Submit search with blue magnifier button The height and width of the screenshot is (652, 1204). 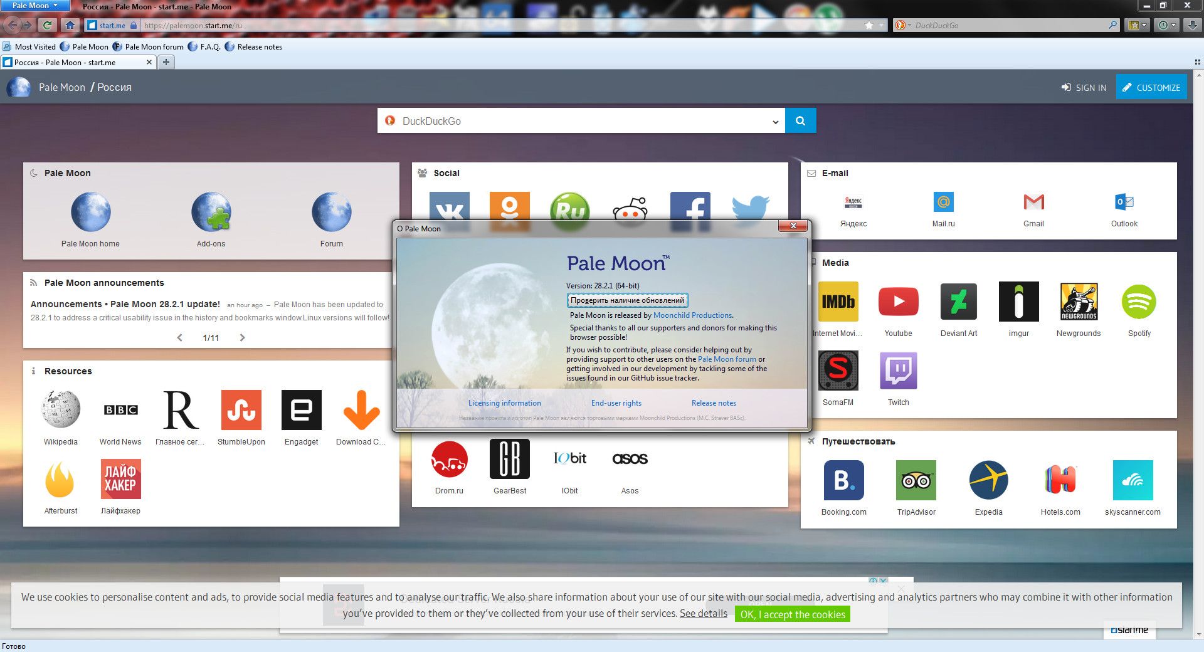coord(800,121)
